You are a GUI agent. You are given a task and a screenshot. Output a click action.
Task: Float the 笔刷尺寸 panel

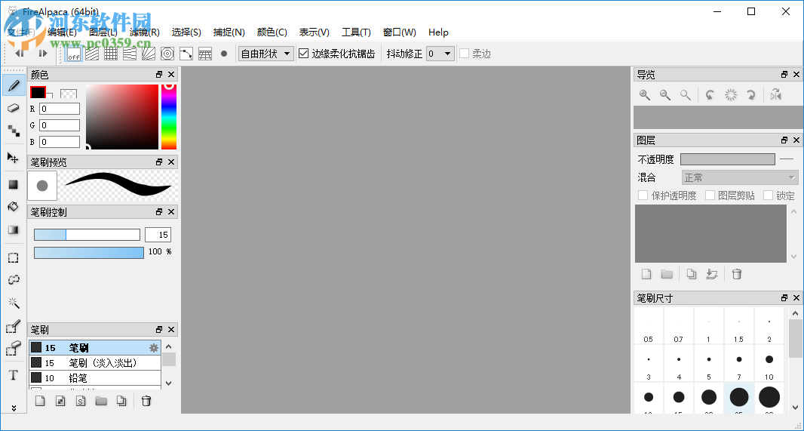784,297
